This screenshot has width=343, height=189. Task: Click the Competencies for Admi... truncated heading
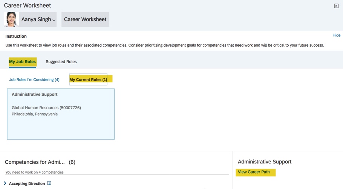coord(35,162)
